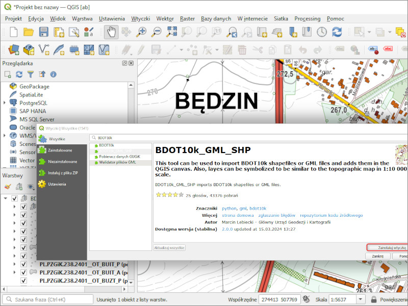Filter the Browser panel funnel icon
Image resolution: width=408 pixels, height=306 pixels.
pos(31,74)
